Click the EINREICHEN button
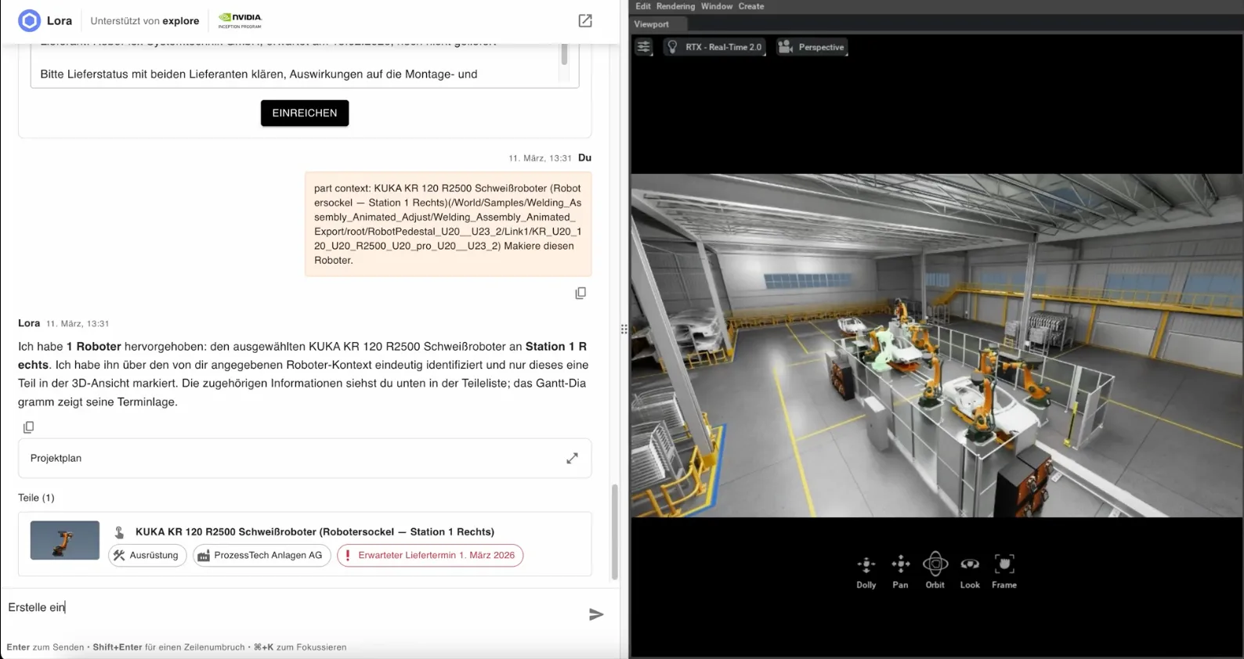The width and height of the screenshot is (1244, 659). tap(305, 113)
